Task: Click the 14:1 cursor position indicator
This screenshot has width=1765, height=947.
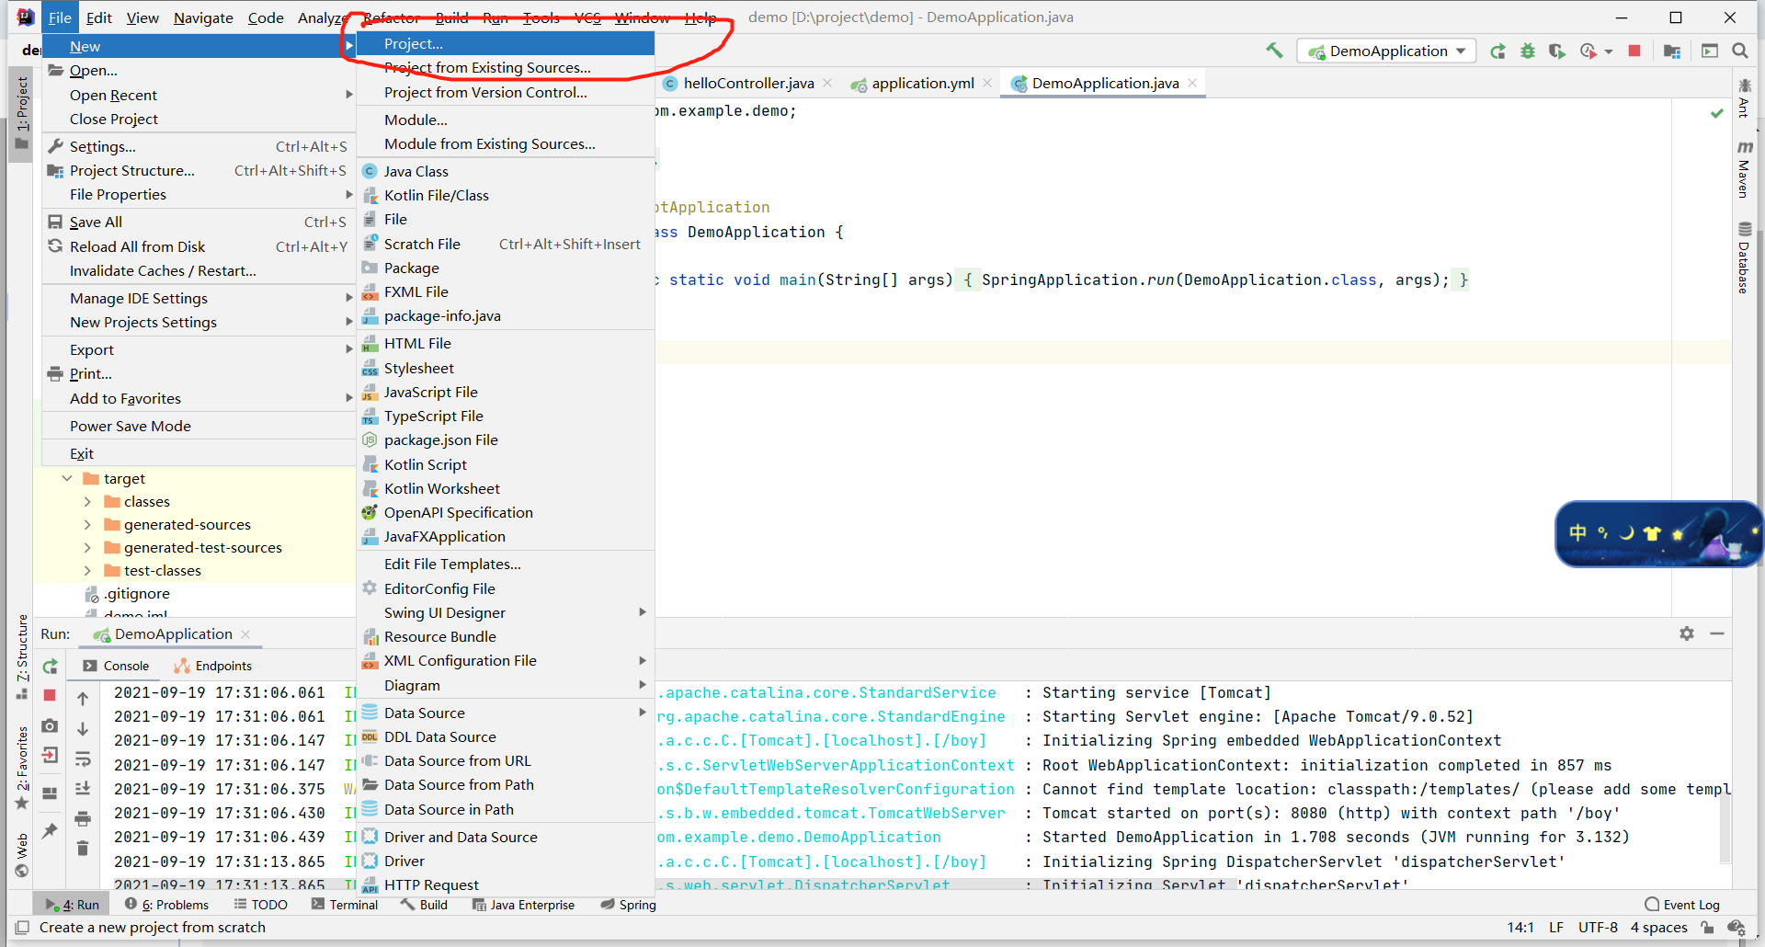Action: (x=1520, y=928)
